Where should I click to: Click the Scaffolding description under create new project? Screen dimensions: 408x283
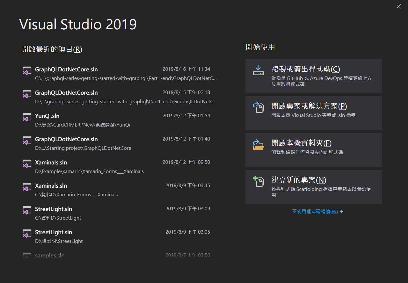pyautogui.click(x=321, y=192)
